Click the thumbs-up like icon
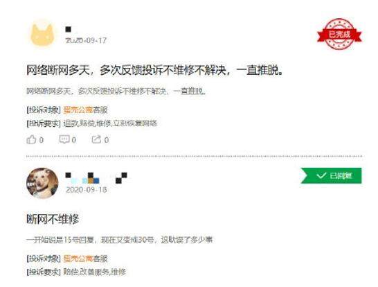 click(x=31, y=139)
